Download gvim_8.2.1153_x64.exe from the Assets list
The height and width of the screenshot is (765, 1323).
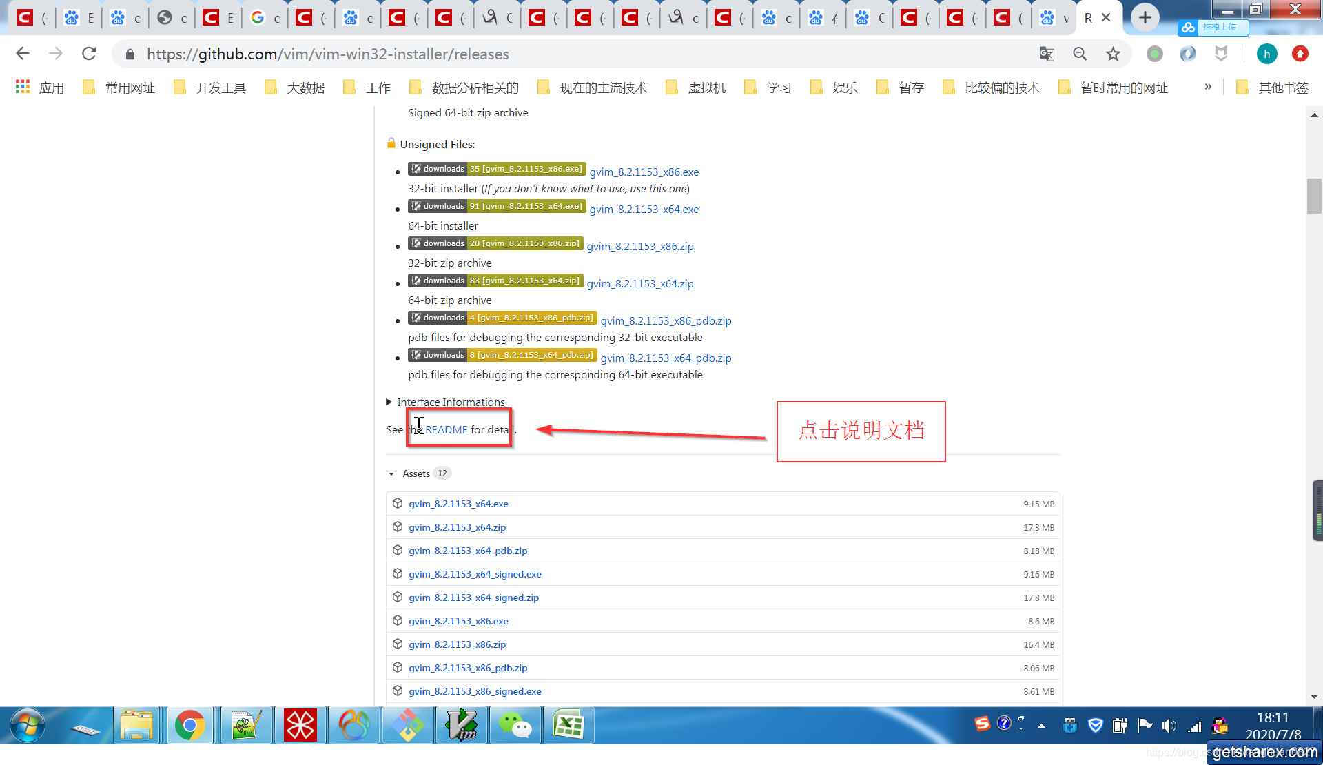[x=458, y=504]
